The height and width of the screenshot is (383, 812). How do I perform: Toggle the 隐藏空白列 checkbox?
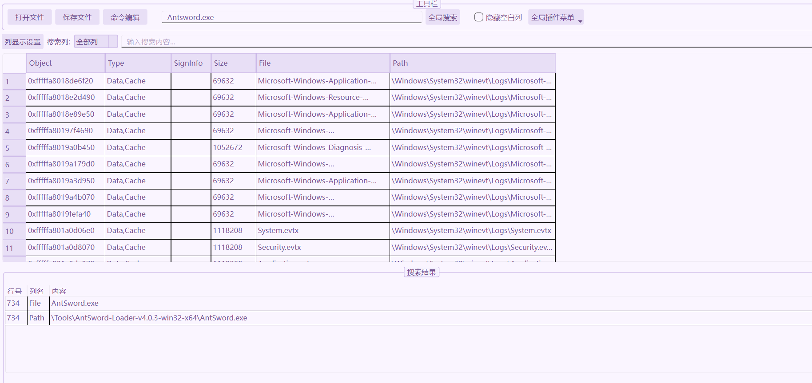click(x=478, y=17)
